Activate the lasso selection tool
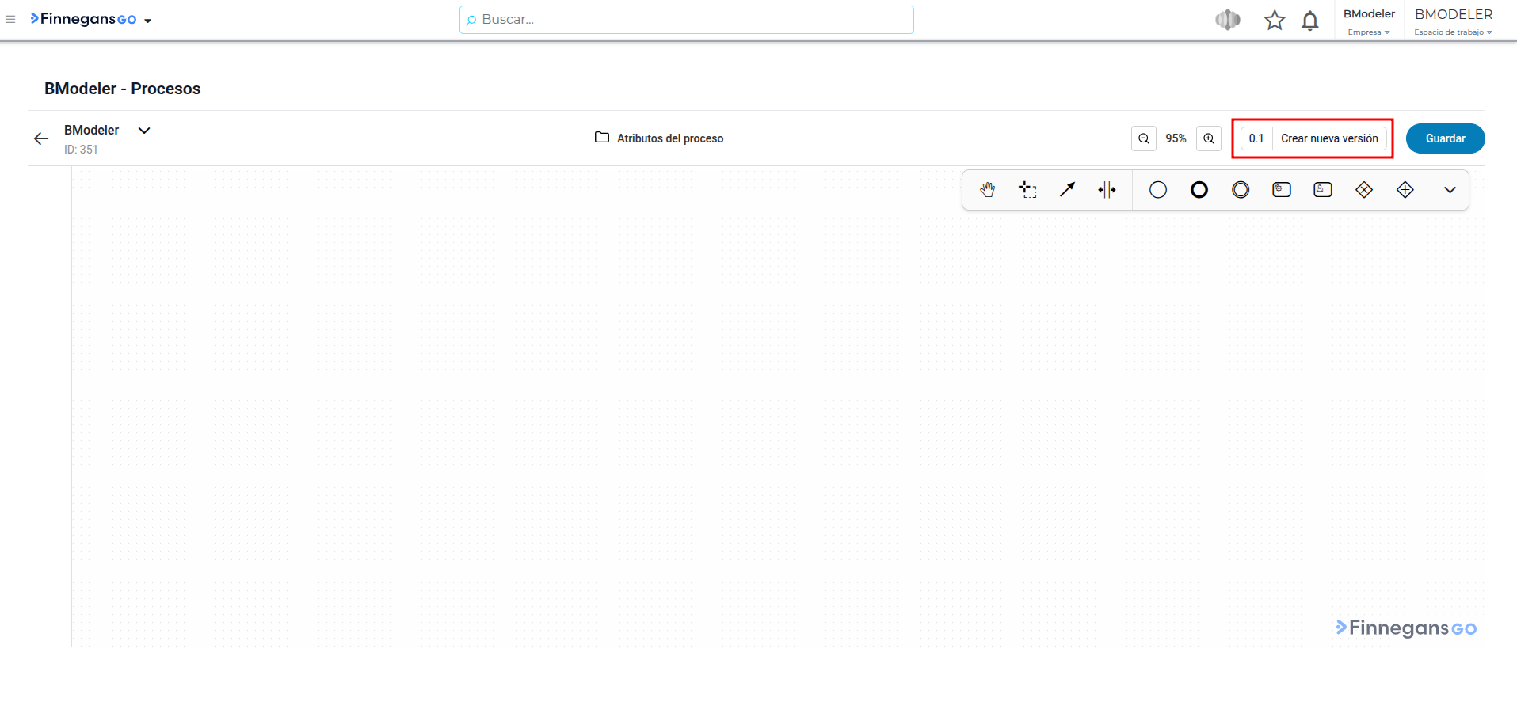 1027,190
